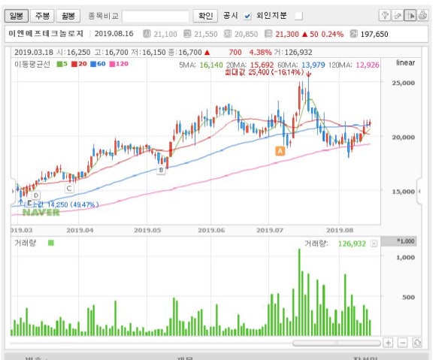This screenshot has height=360, width=436.
Task: Open disclosure marker D on chart
Action: pyautogui.click(x=36, y=195)
